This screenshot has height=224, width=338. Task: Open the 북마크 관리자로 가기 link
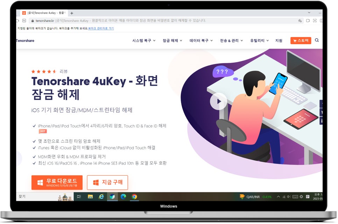(101, 28)
